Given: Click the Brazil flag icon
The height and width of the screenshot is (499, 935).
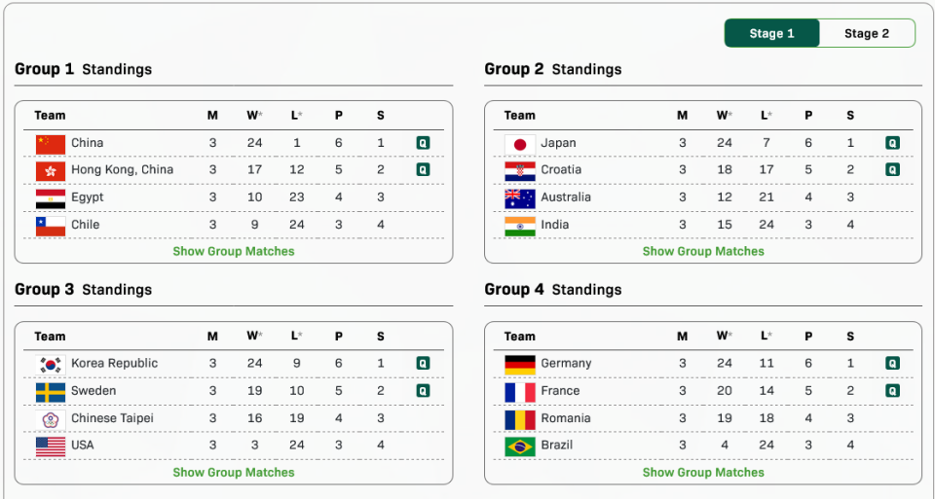Looking at the screenshot, I should coord(520,446).
